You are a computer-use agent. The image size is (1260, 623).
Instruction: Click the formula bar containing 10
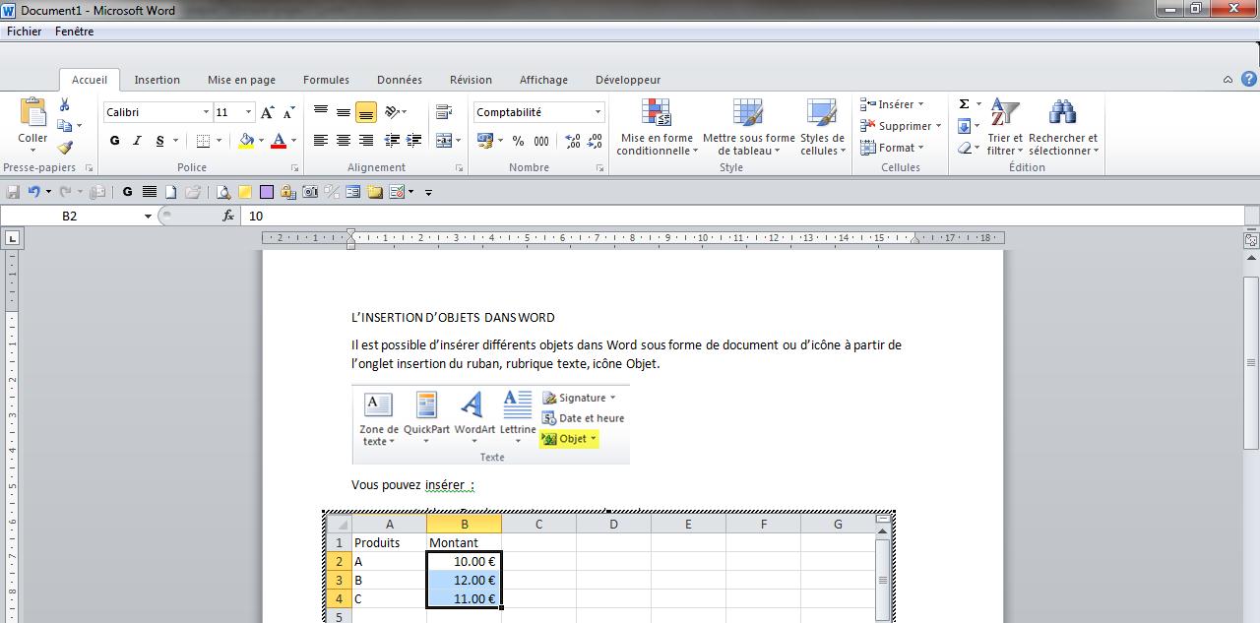pyautogui.click(x=744, y=216)
